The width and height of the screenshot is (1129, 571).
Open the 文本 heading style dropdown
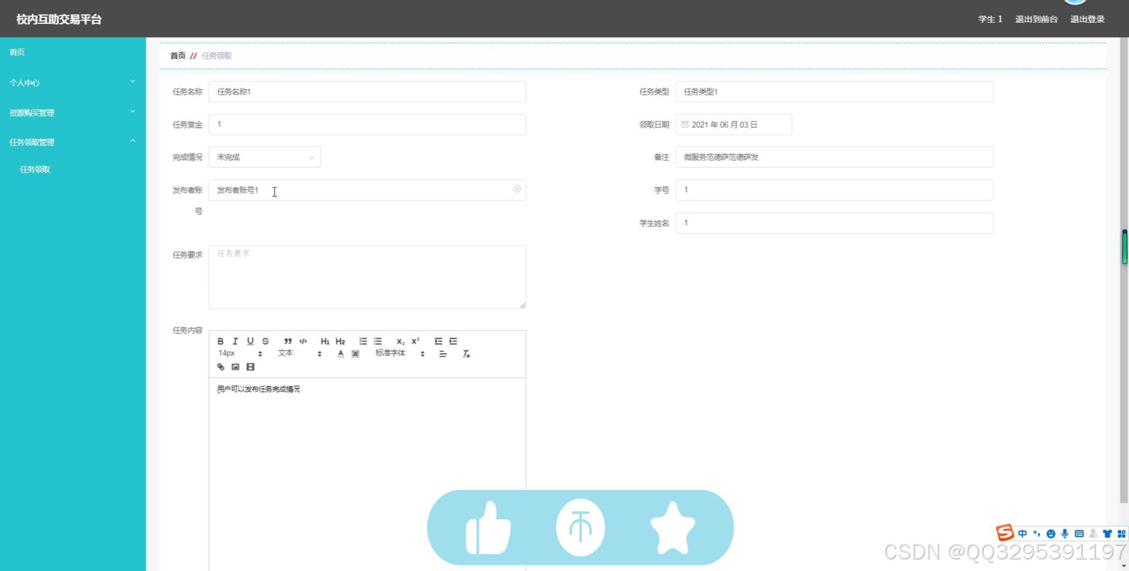tap(300, 353)
